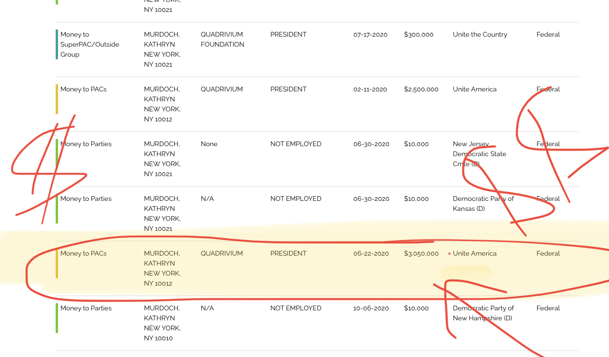609x357 pixels.
Task: Select QUADRIVIUM in the 02-11-2020 row
Action: (x=222, y=89)
